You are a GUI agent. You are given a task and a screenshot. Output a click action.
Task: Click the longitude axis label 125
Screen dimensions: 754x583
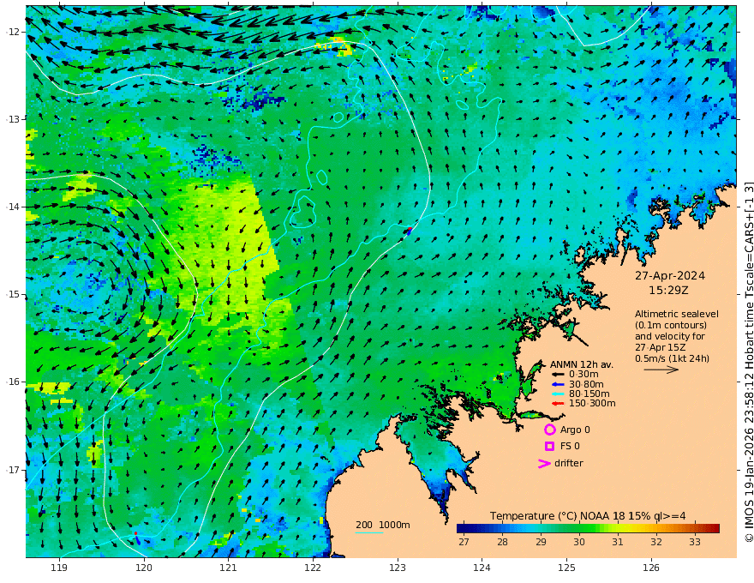point(566,568)
